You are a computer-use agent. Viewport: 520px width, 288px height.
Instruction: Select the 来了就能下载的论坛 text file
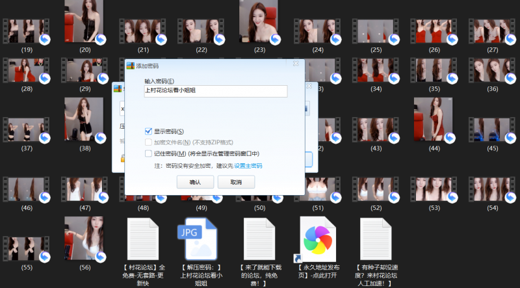pyautogui.click(x=260, y=239)
